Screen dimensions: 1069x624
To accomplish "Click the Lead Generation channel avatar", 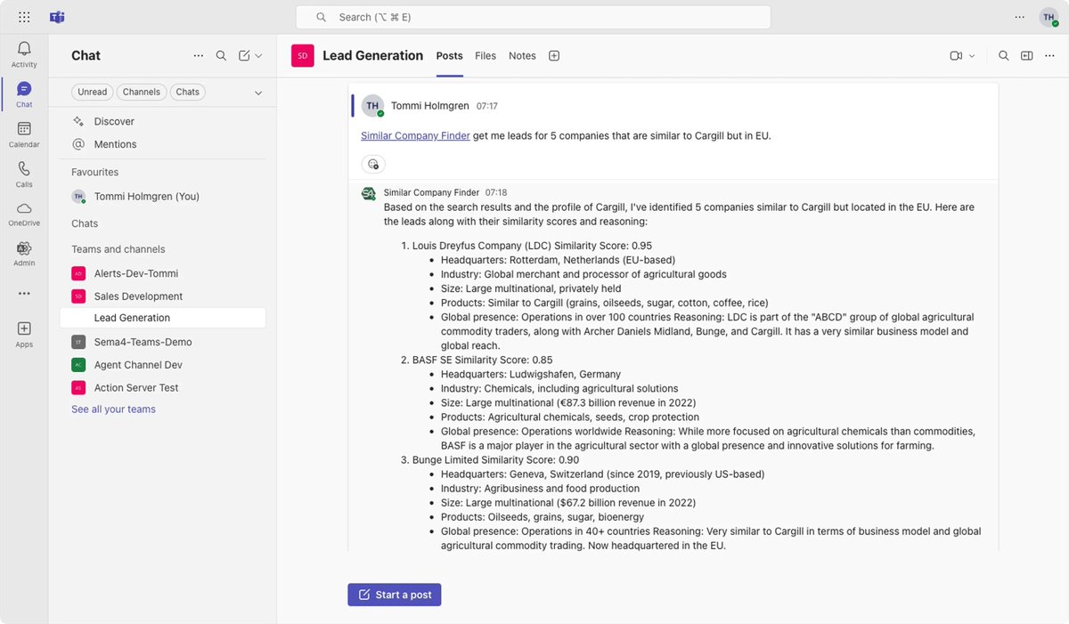I will pyautogui.click(x=303, y=55).
